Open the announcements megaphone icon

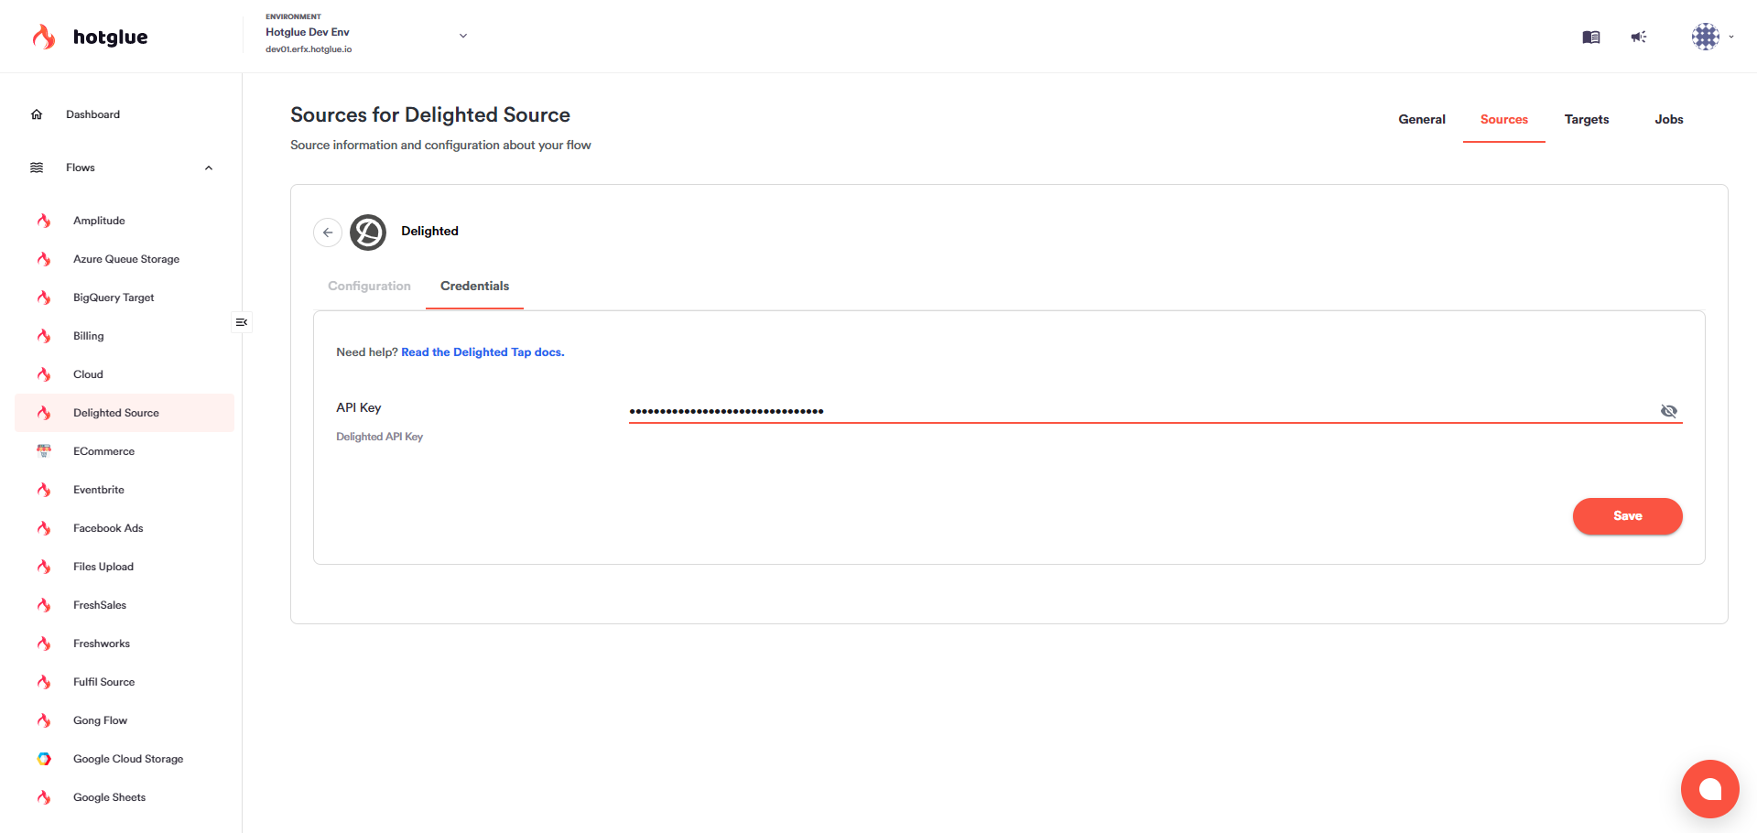click(x=1639, y=37)
